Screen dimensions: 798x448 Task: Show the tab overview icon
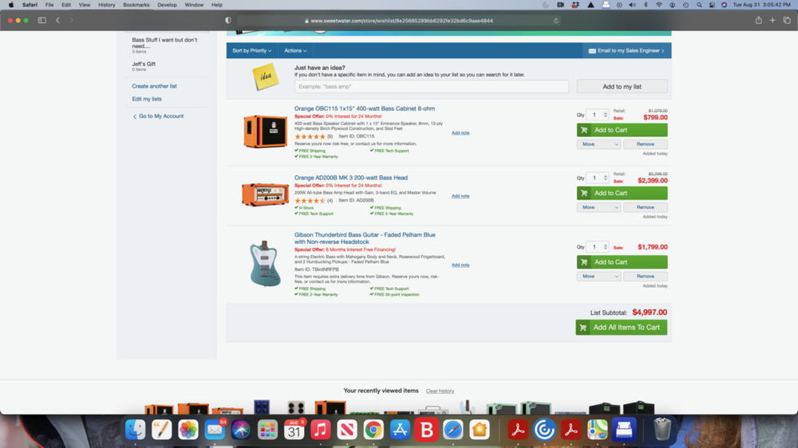click(787, 20)
